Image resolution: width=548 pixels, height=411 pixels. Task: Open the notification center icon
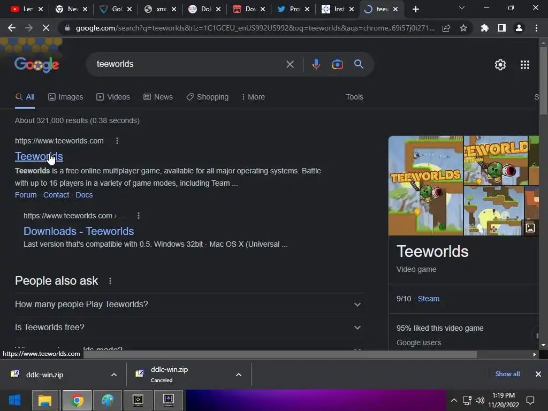pyautogui.click(x=530, y=400)
